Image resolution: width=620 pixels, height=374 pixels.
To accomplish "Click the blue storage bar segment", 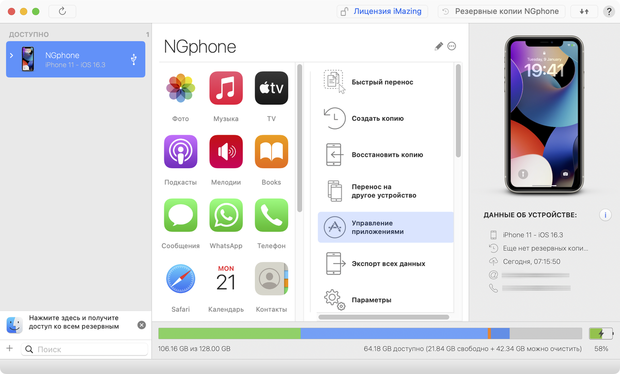I will (394, 333).
